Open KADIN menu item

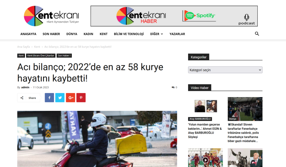tap(88, 34)
